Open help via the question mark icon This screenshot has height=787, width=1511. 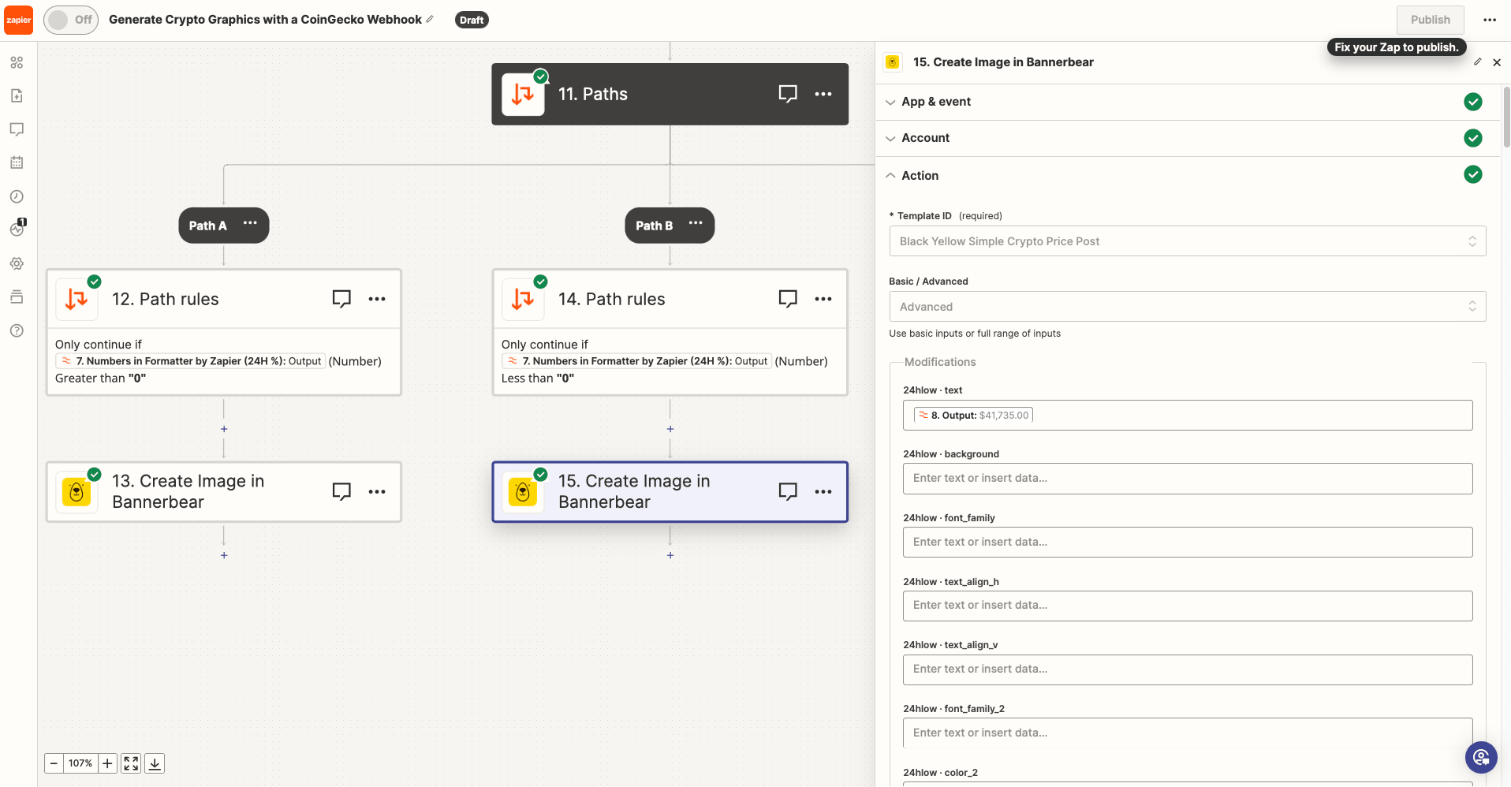pyautogui.click(x=16, y=330)
